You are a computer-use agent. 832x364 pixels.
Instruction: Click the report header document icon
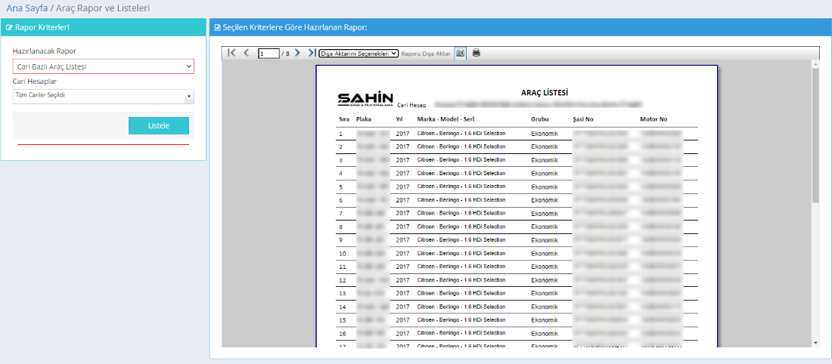[x=218, y=27]
